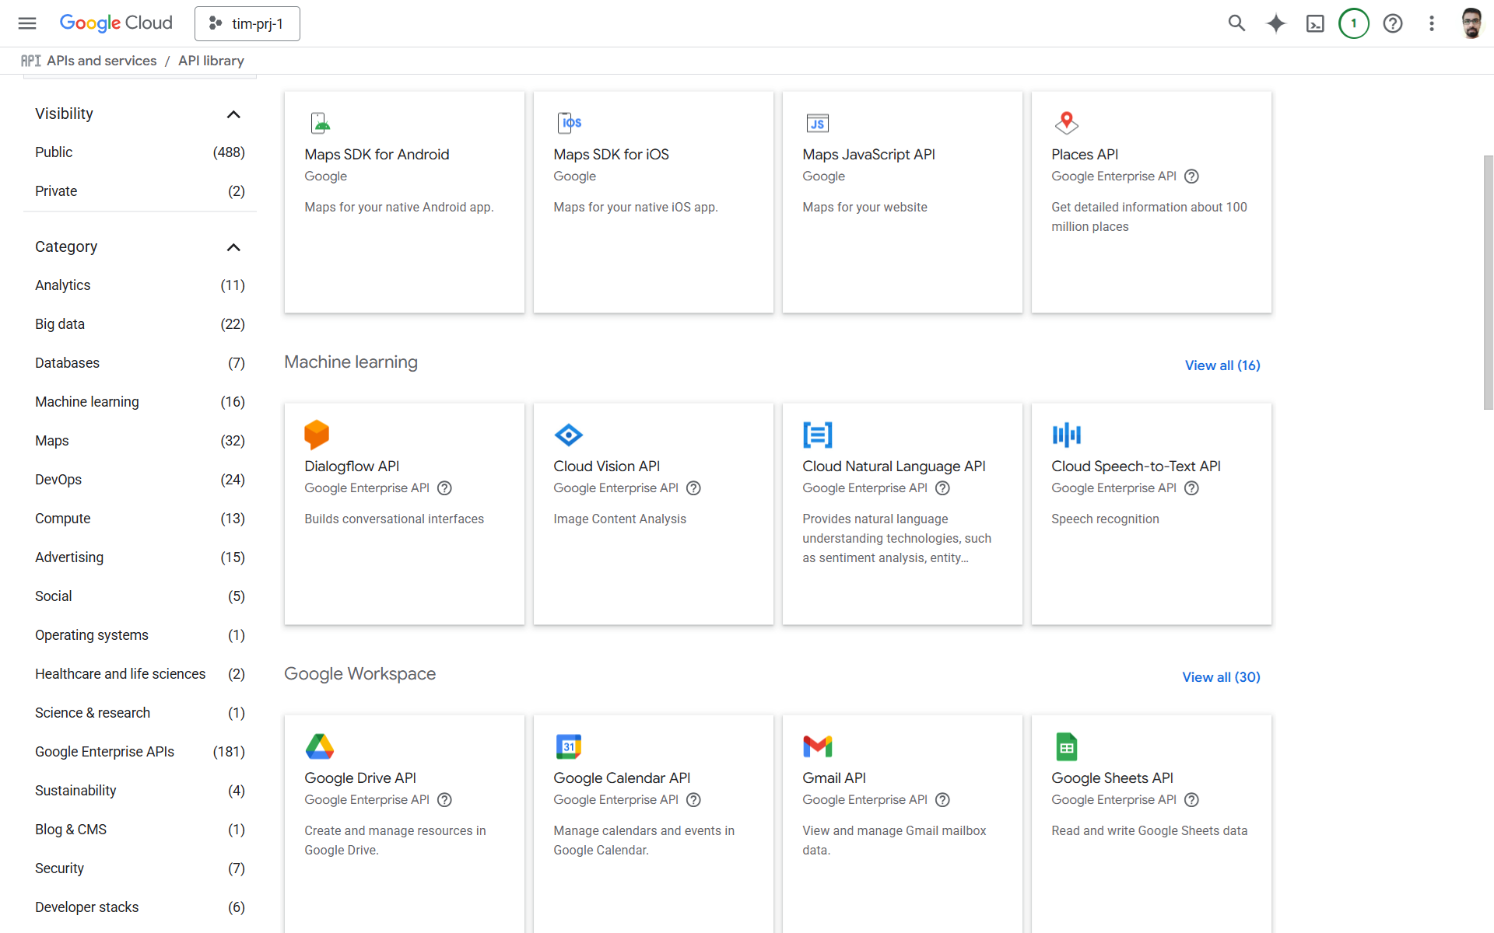Click the Gmail API envelope icon

[x=817, y=746]
